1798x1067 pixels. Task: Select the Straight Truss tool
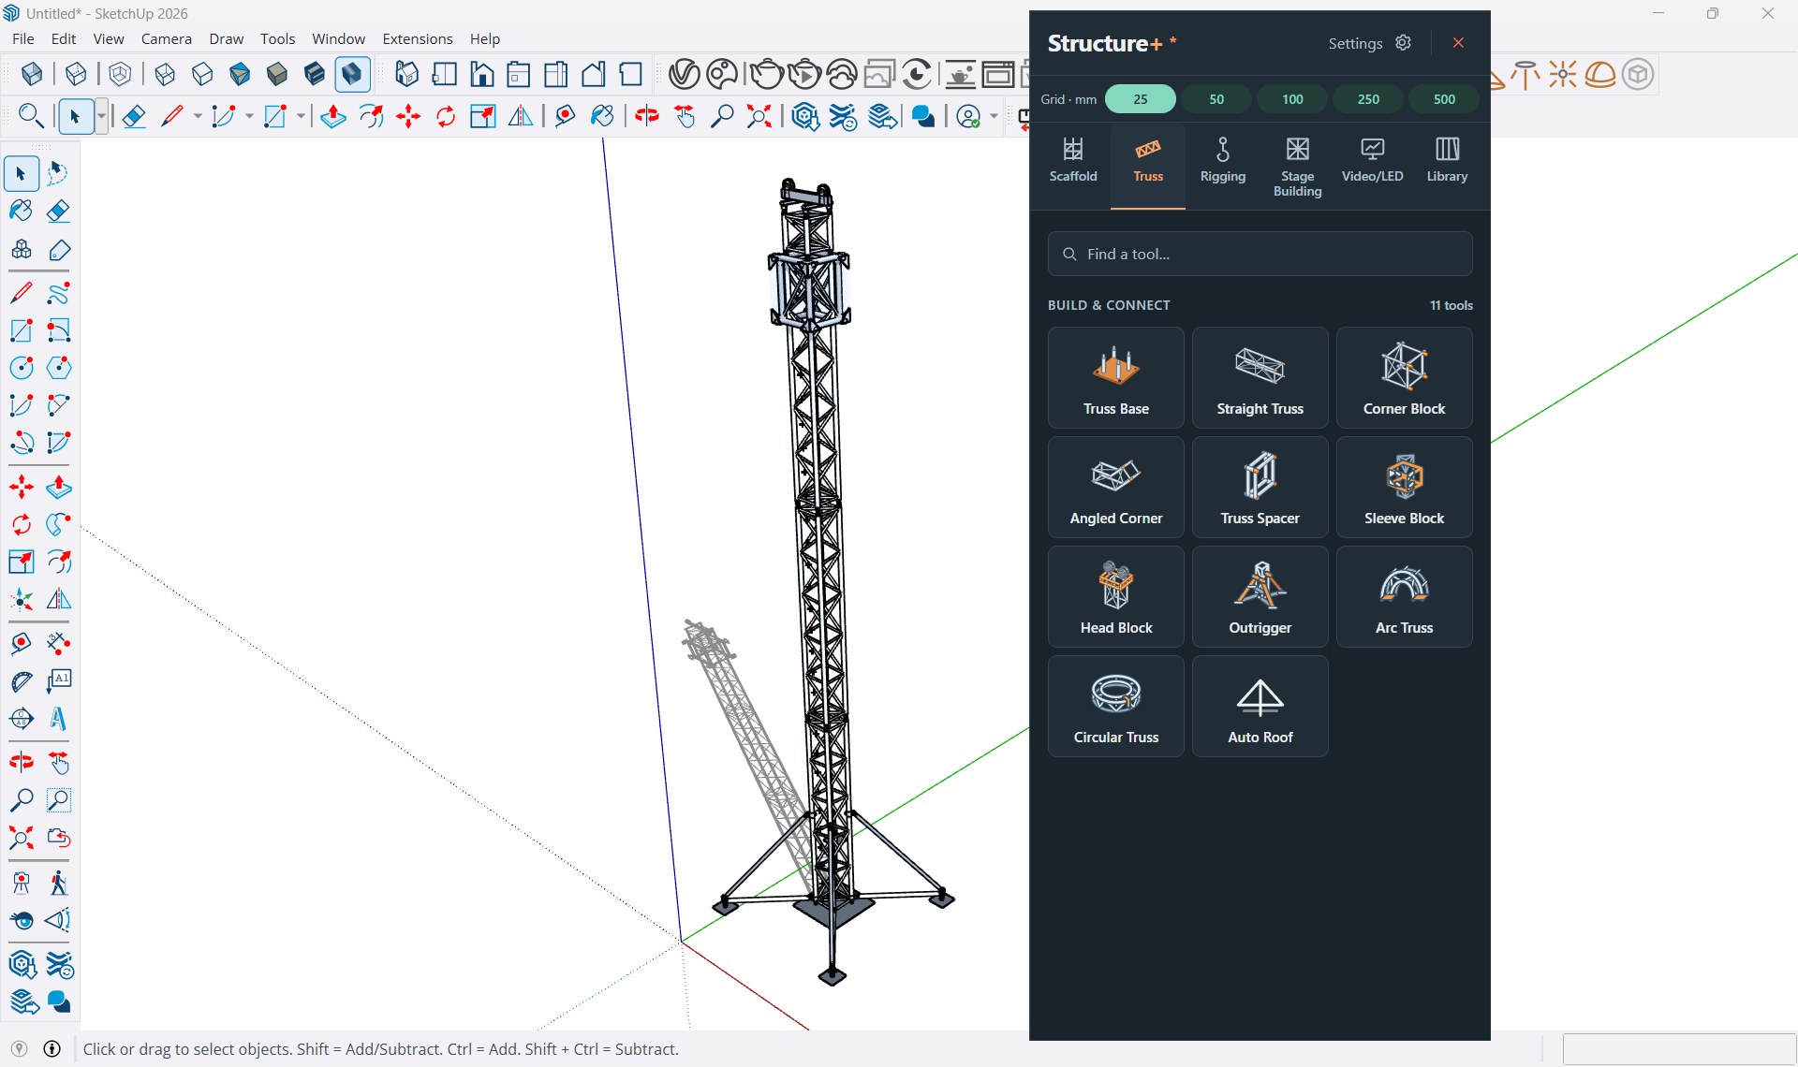tap(1260, 377)
